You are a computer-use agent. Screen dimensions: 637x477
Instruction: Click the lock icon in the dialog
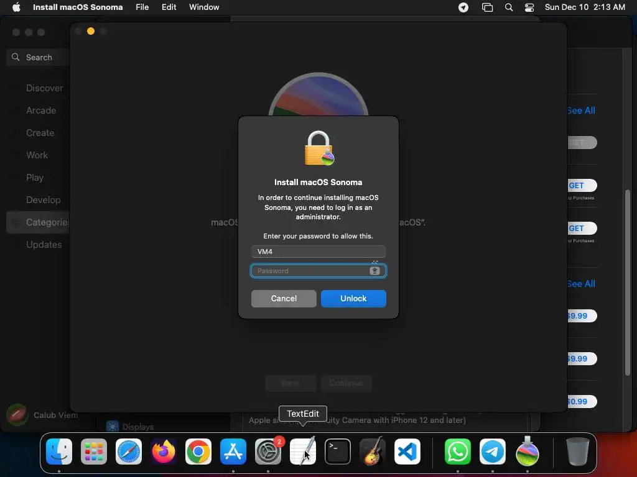click(x=319, y=148)
